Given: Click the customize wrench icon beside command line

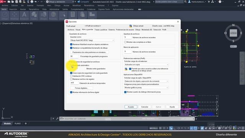Looking at the screenshot, I should tap(57, 118).
